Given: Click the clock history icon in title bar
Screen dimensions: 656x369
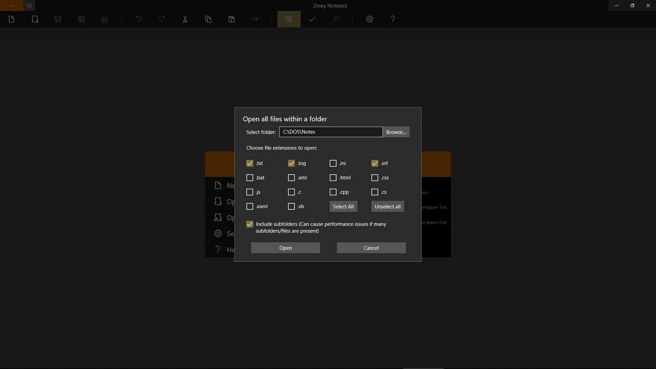Looking at the screenshot, I should [29, 6].
